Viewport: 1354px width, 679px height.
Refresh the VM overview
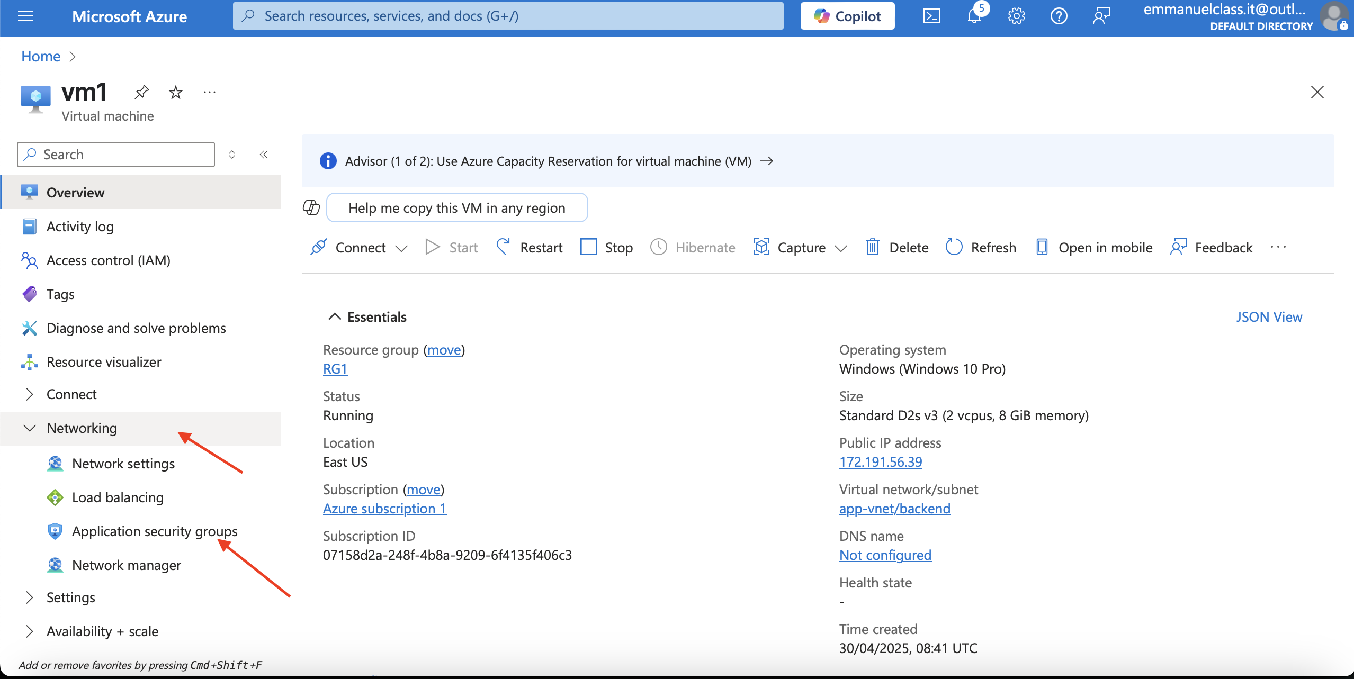coord(981,247)
